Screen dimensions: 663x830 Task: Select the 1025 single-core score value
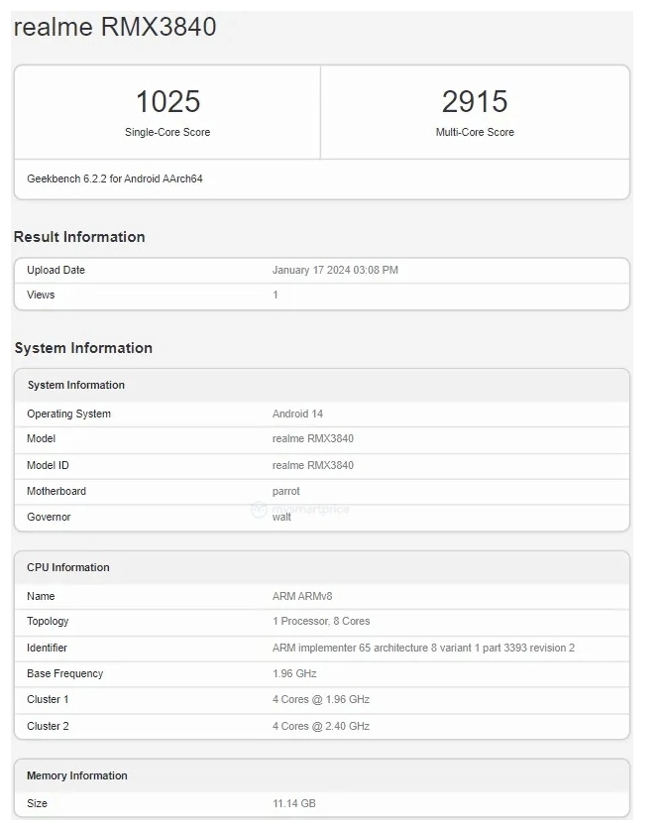click(x=167, y=101)
